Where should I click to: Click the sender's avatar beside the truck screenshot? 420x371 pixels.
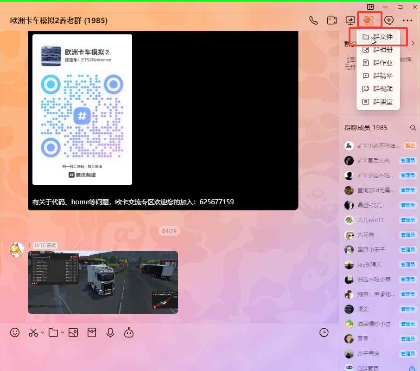17,249
